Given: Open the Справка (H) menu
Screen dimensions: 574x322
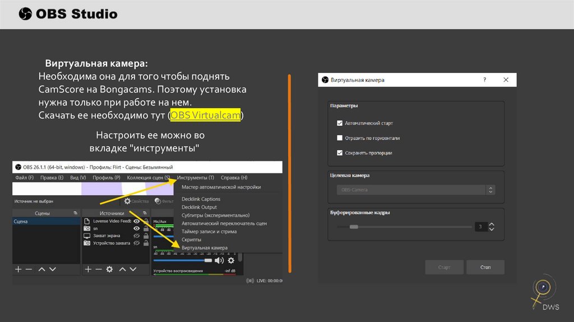Looking at the screenshot, I should coord(234,178).
